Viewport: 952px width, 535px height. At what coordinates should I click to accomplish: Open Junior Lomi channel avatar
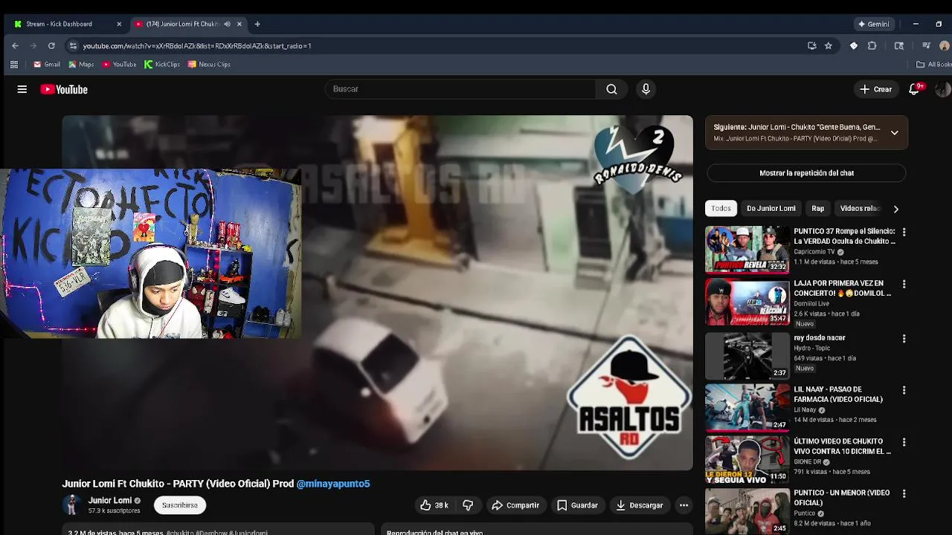tap(72, 505)
